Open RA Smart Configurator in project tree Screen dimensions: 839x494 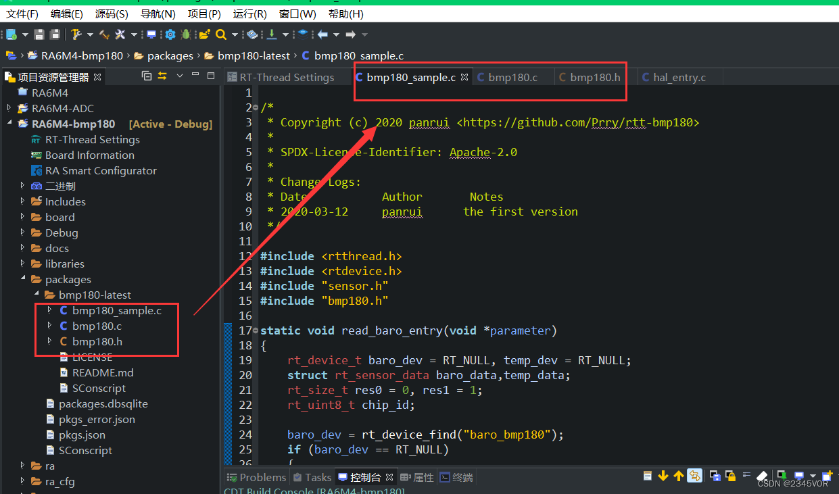point(100,170)
